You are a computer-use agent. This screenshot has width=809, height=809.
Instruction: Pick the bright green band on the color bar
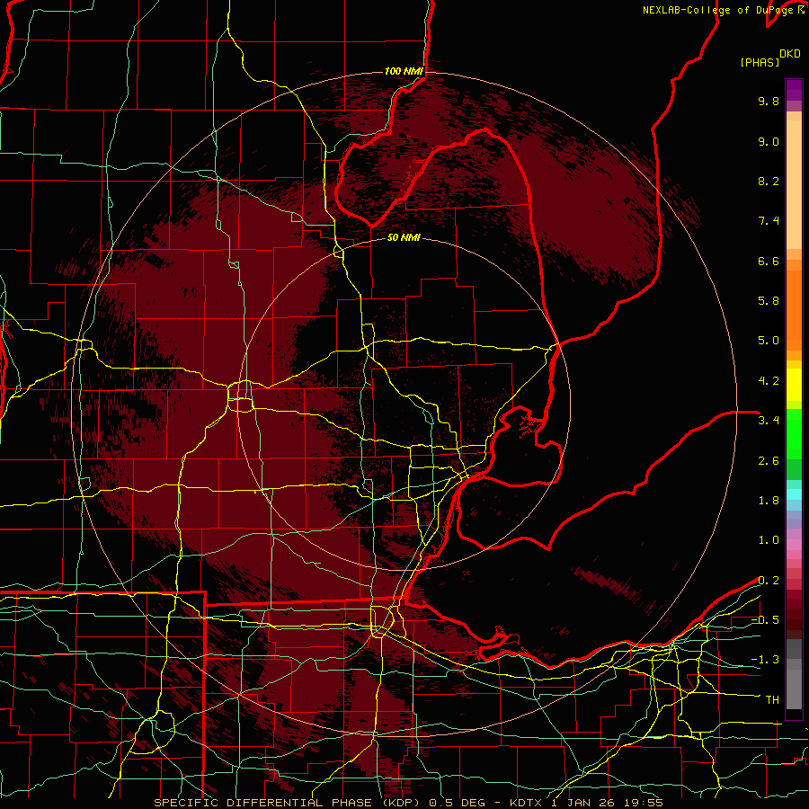(x=794, y=434)
